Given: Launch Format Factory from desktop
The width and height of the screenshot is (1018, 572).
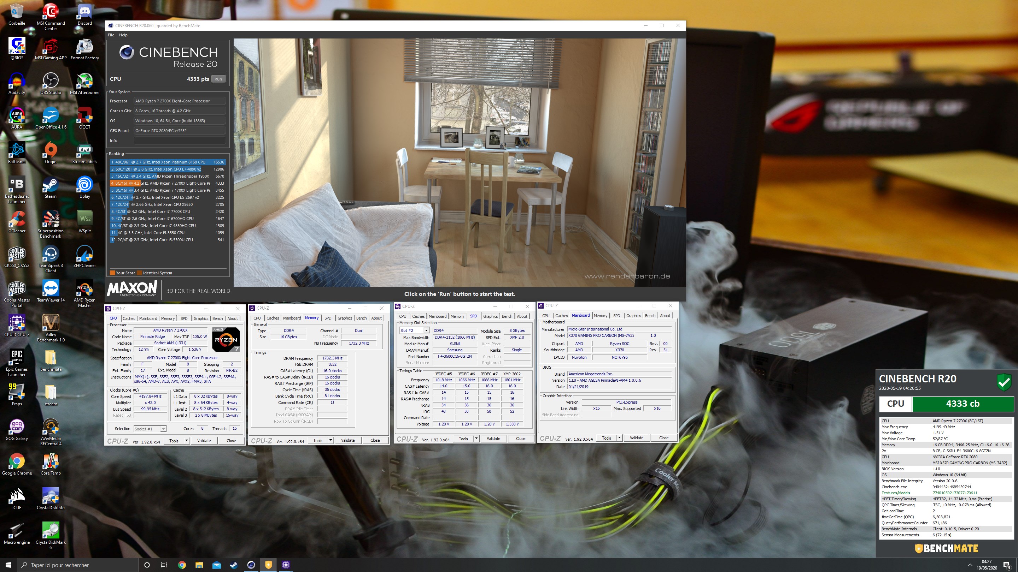Looking at the screenshot, I should [x=84, y=49].
